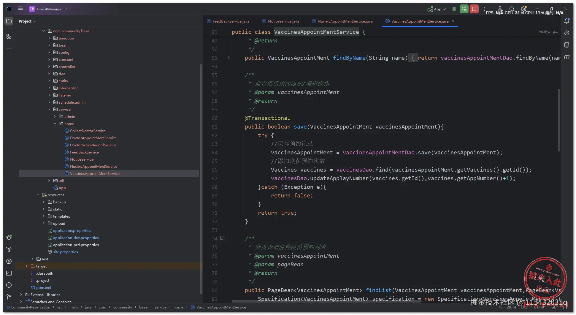Open the Terminal tool window
The image size is (576, 315).
9,273
